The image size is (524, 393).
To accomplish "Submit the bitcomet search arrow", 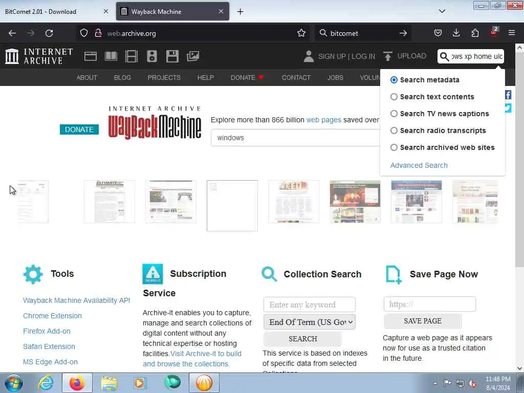I will [x=403, y=33].
